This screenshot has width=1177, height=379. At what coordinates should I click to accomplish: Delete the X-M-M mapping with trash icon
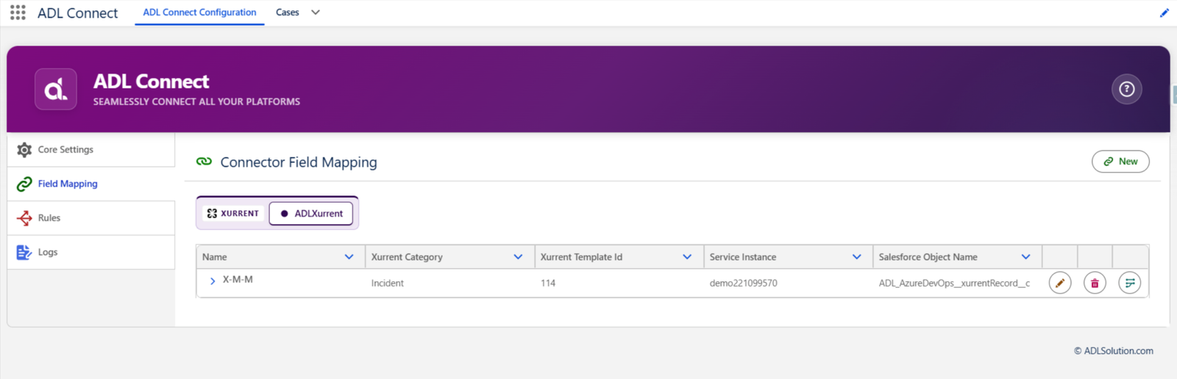click(1095, 283)
